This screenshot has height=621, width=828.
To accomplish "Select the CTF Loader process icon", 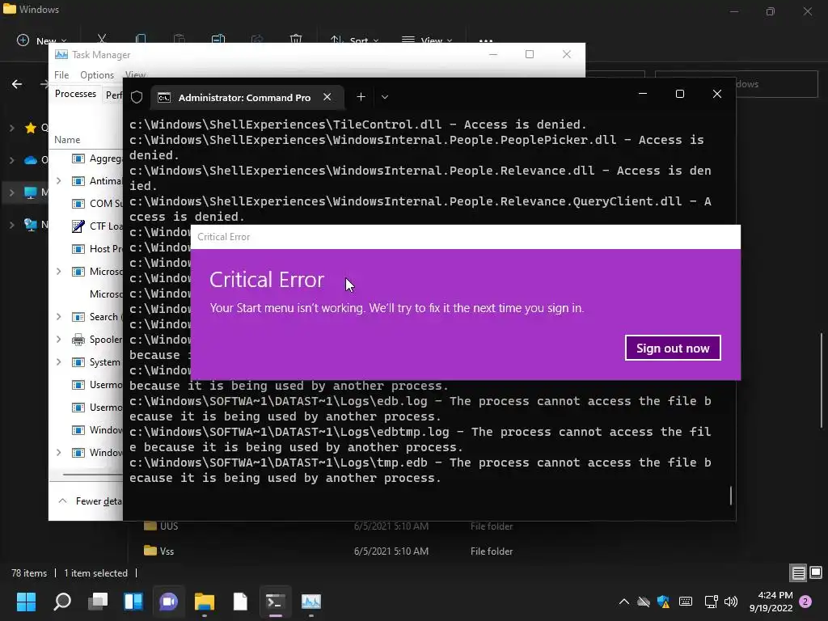I will pos(78,226).
